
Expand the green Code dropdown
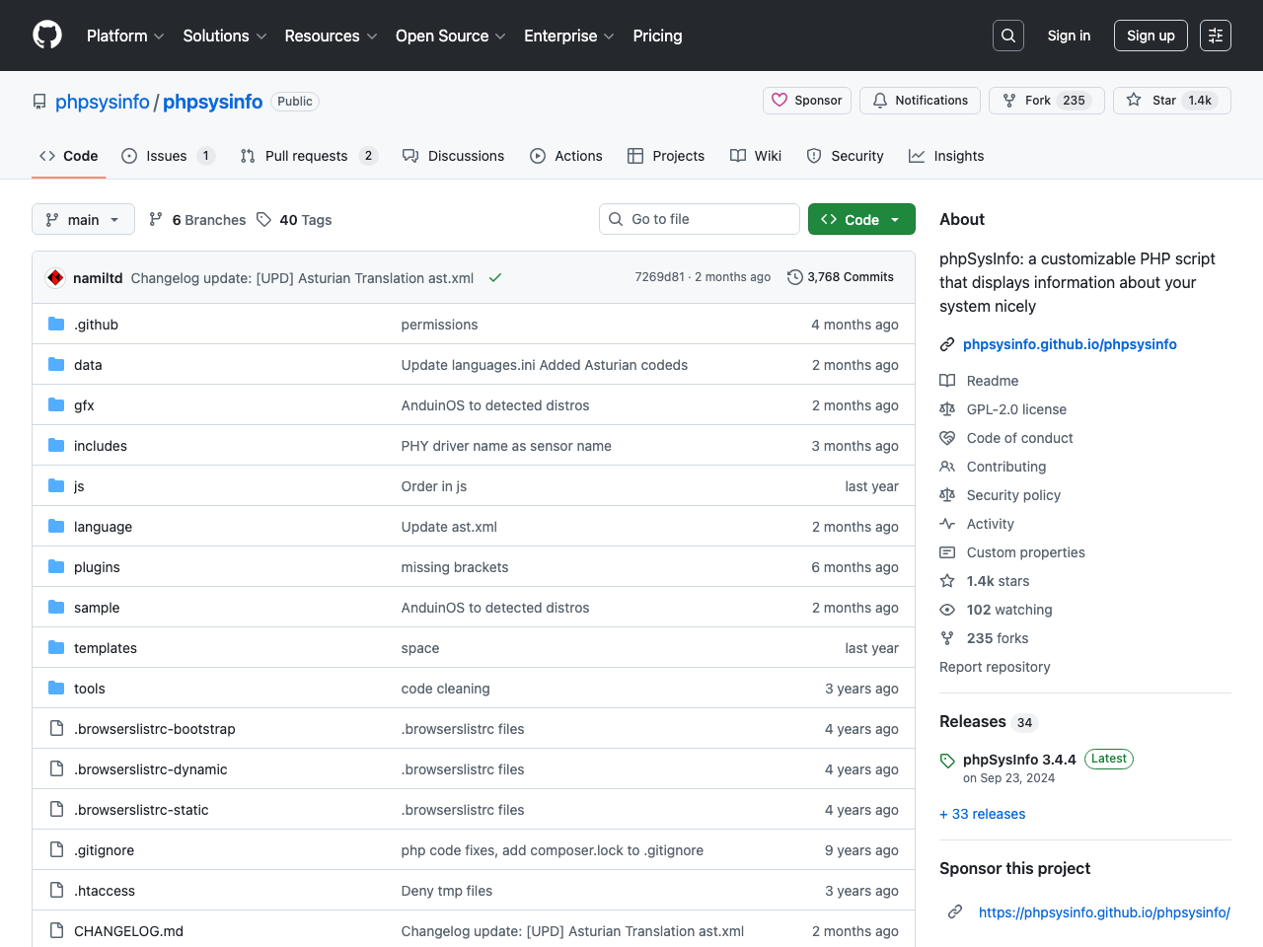coord(861,219)
